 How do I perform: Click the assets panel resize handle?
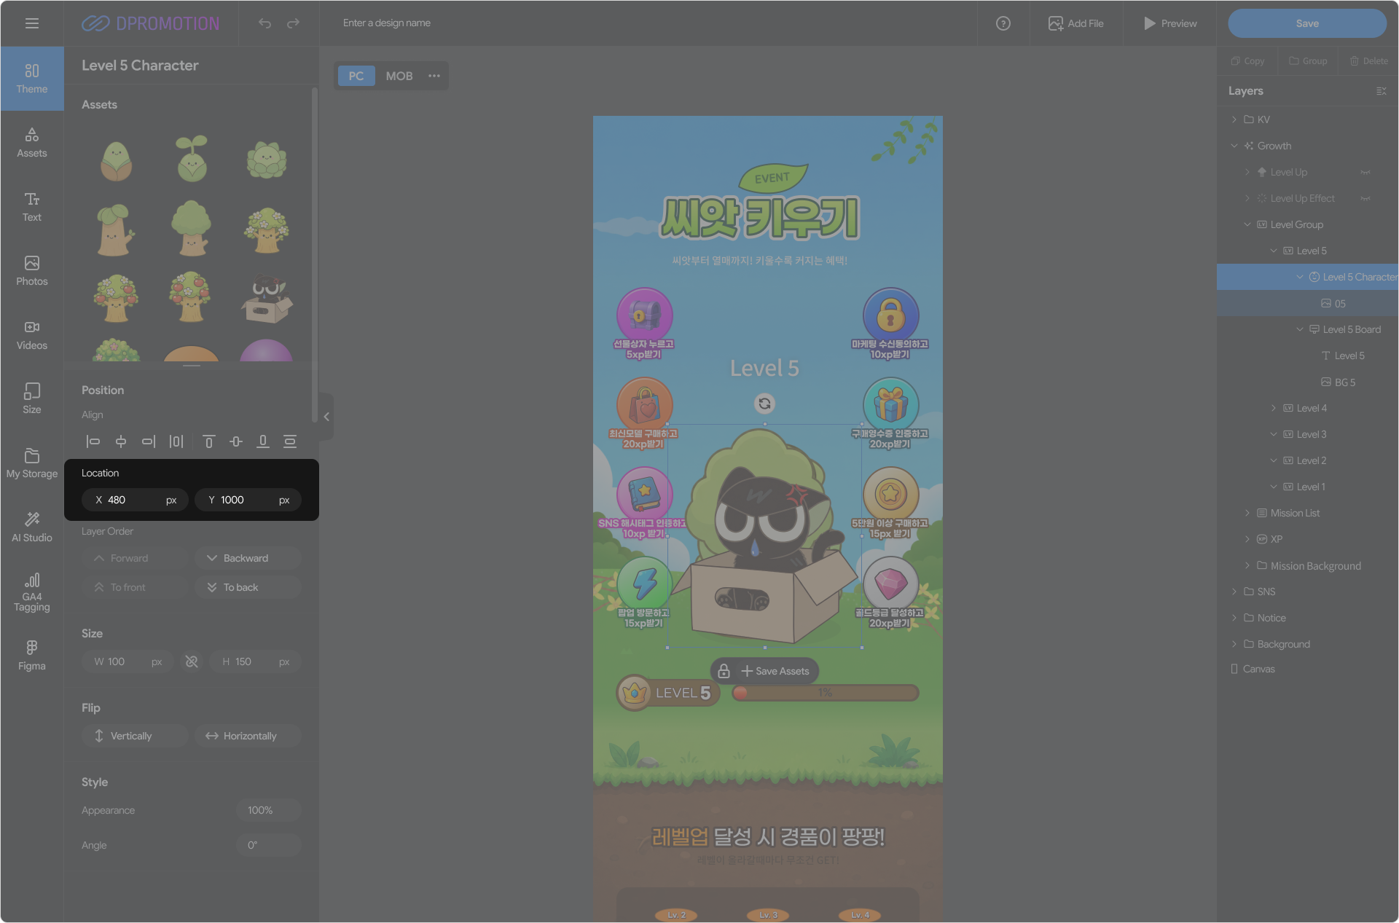click(192, 366)
